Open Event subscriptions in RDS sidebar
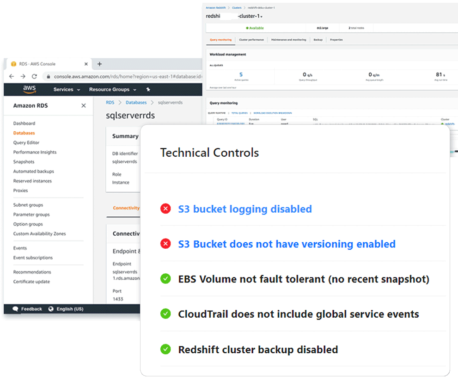Screen dimensions: 458x387 pyautogui.click(x=33, y=258)
